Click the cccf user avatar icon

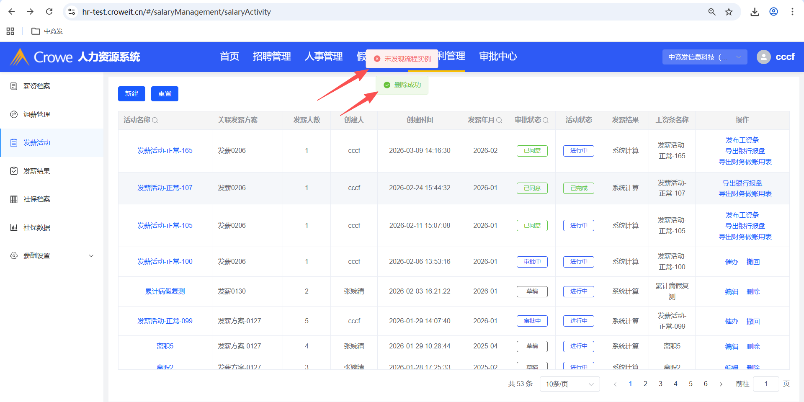click(x=763, y=57)
